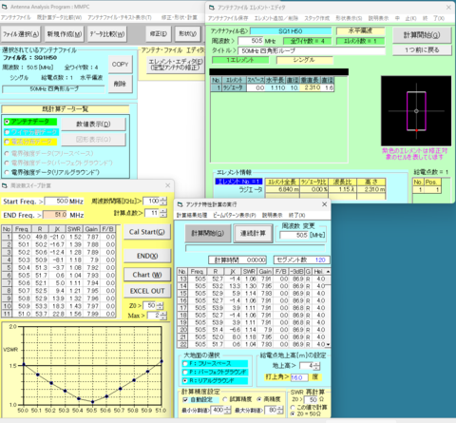Open the アンテナファイル・テキスト表示(T) menu

(x=120, y=17)
